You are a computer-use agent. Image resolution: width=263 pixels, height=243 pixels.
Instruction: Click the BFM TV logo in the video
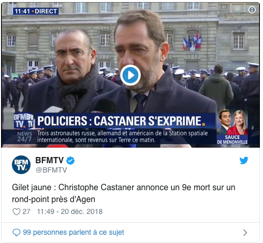pyautogui.click(x=24, y=121)
